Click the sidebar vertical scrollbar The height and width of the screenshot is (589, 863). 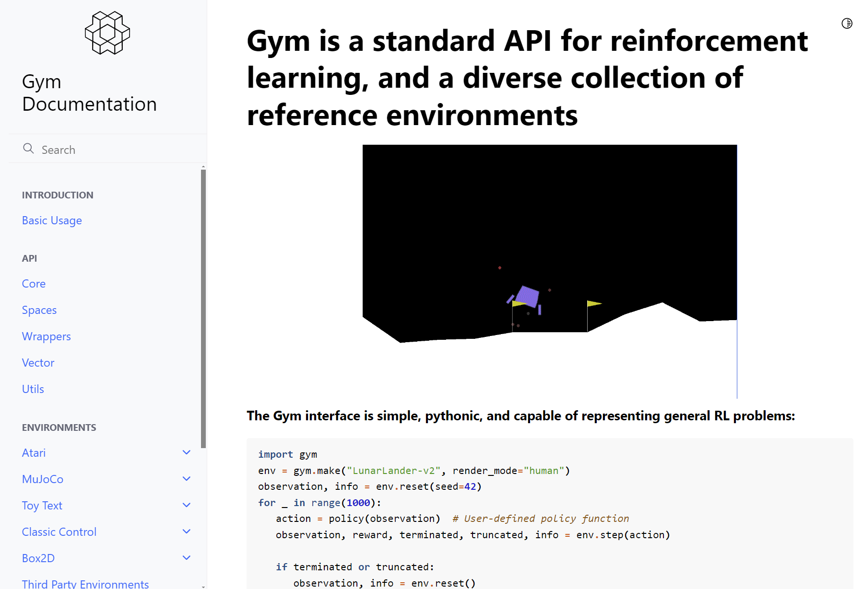coord(203,309)
